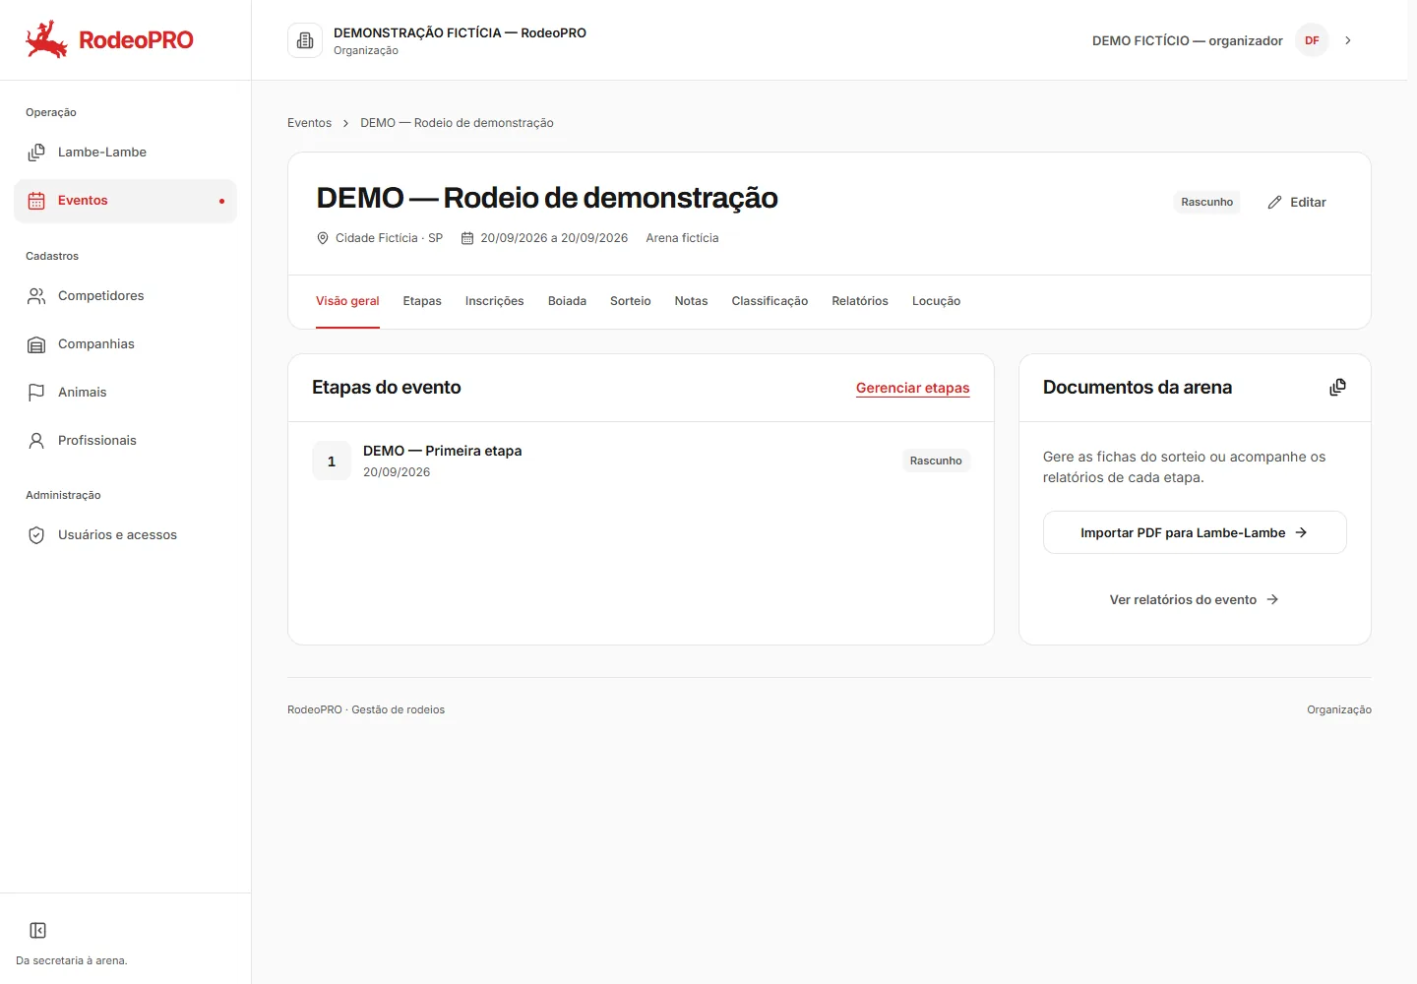Viewport: 1417px width, 984px height.
Task: Open Companhias in the sidebar
Action: pyautogui.click(x=125, y=344)
